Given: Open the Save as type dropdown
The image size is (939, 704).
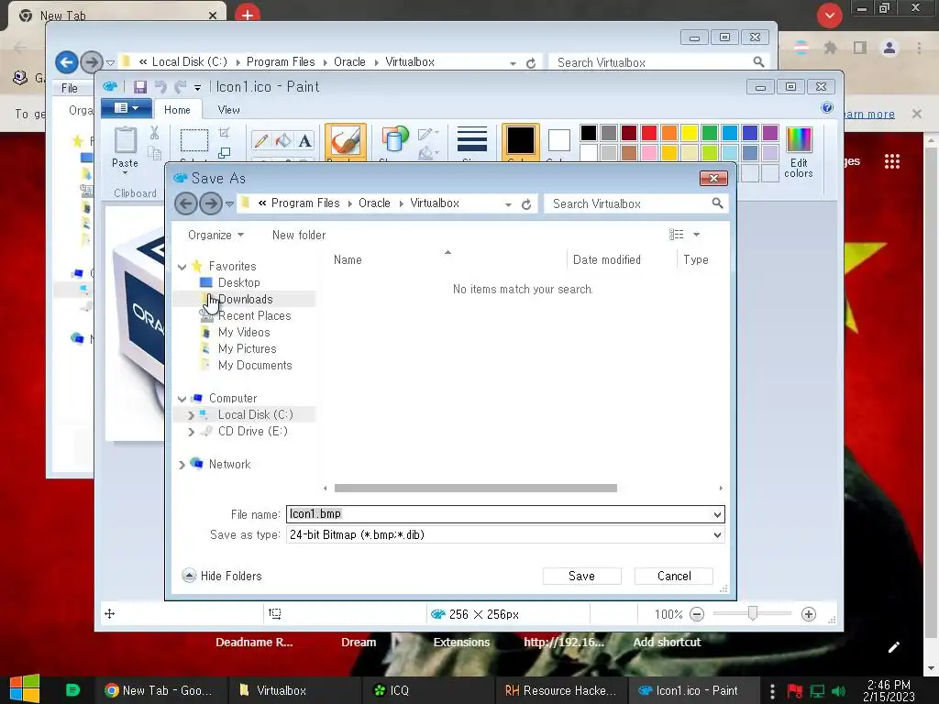Looking at the screenshot, I should [x=717, y=535].
